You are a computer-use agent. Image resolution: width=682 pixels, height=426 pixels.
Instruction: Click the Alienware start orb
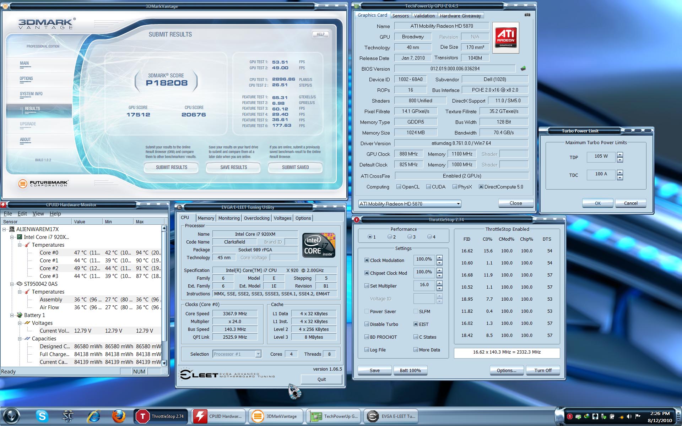[11, 416]
